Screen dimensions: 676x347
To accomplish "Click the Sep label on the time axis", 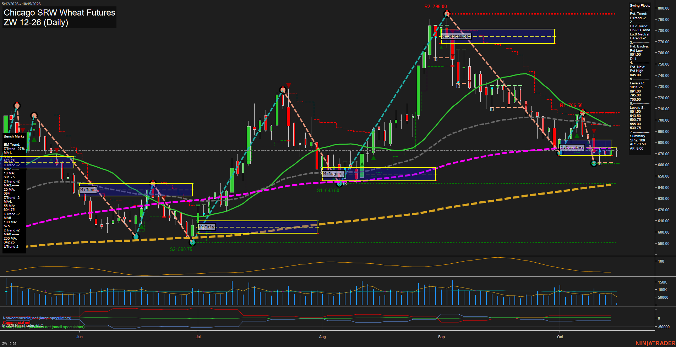I will coord(441,337).
